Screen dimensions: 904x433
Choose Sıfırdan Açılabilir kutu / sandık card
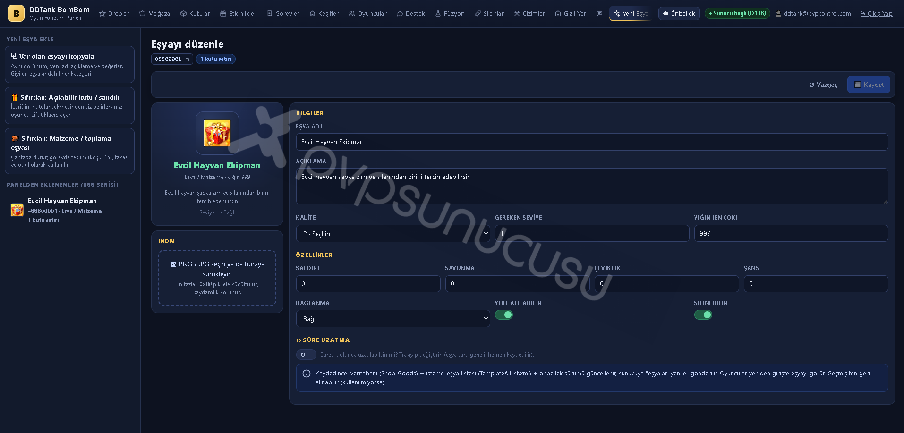[x=69, y=105]
